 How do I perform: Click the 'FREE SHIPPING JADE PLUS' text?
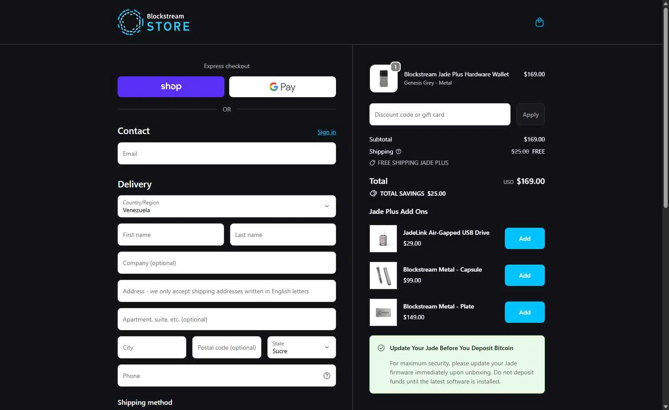[413, 163]
